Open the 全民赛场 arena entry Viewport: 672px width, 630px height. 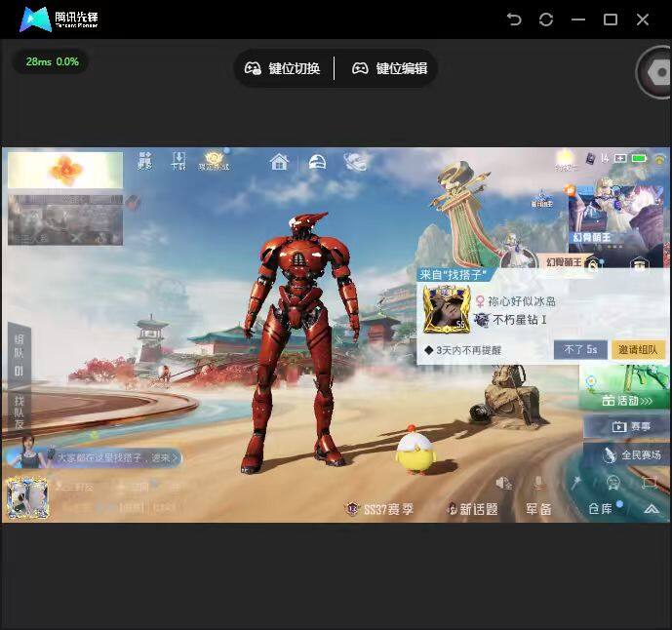click(x=628, y=454)
